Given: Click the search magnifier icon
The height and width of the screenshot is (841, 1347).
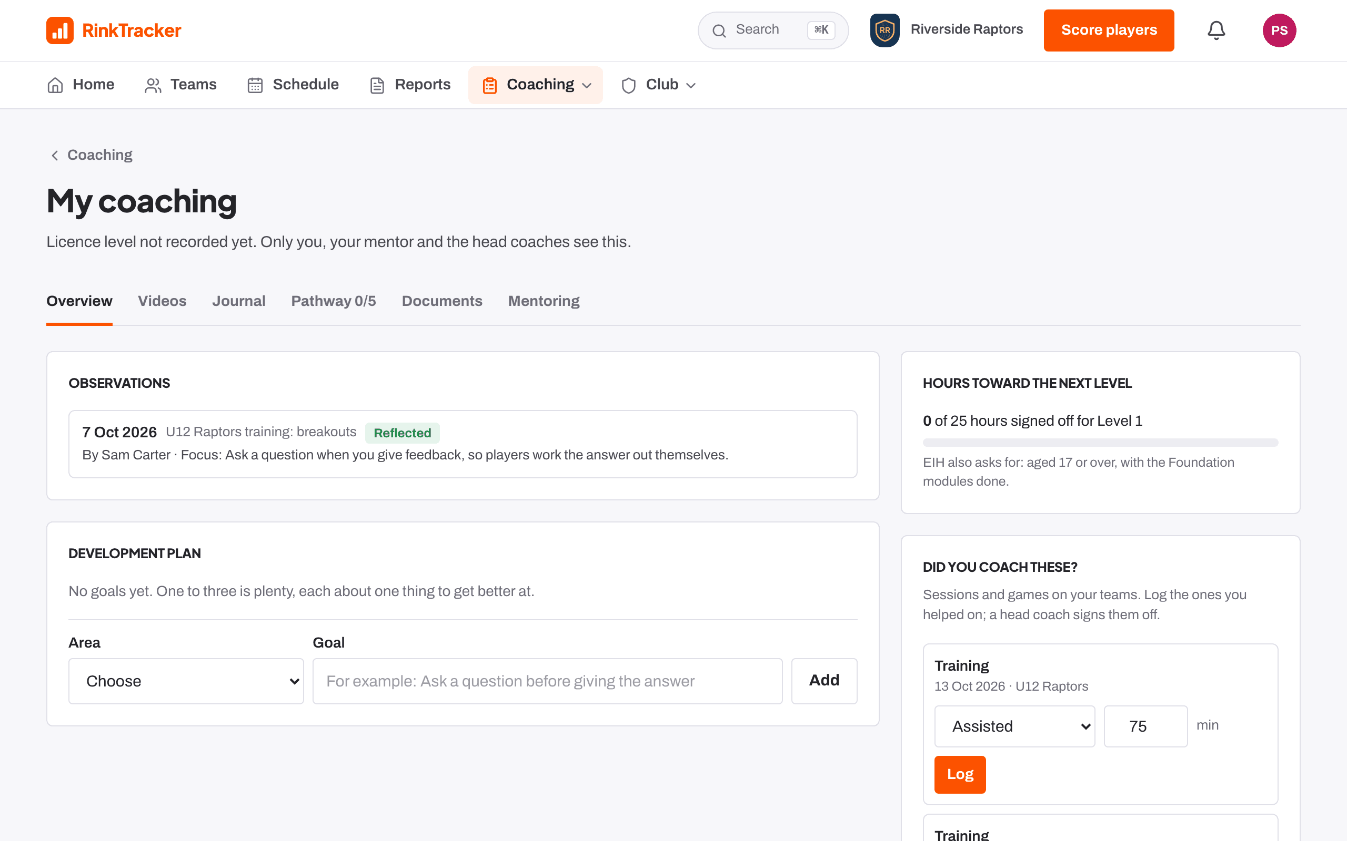Looking at the screenshot, I should pyautogui.click(x=719, y=30).
